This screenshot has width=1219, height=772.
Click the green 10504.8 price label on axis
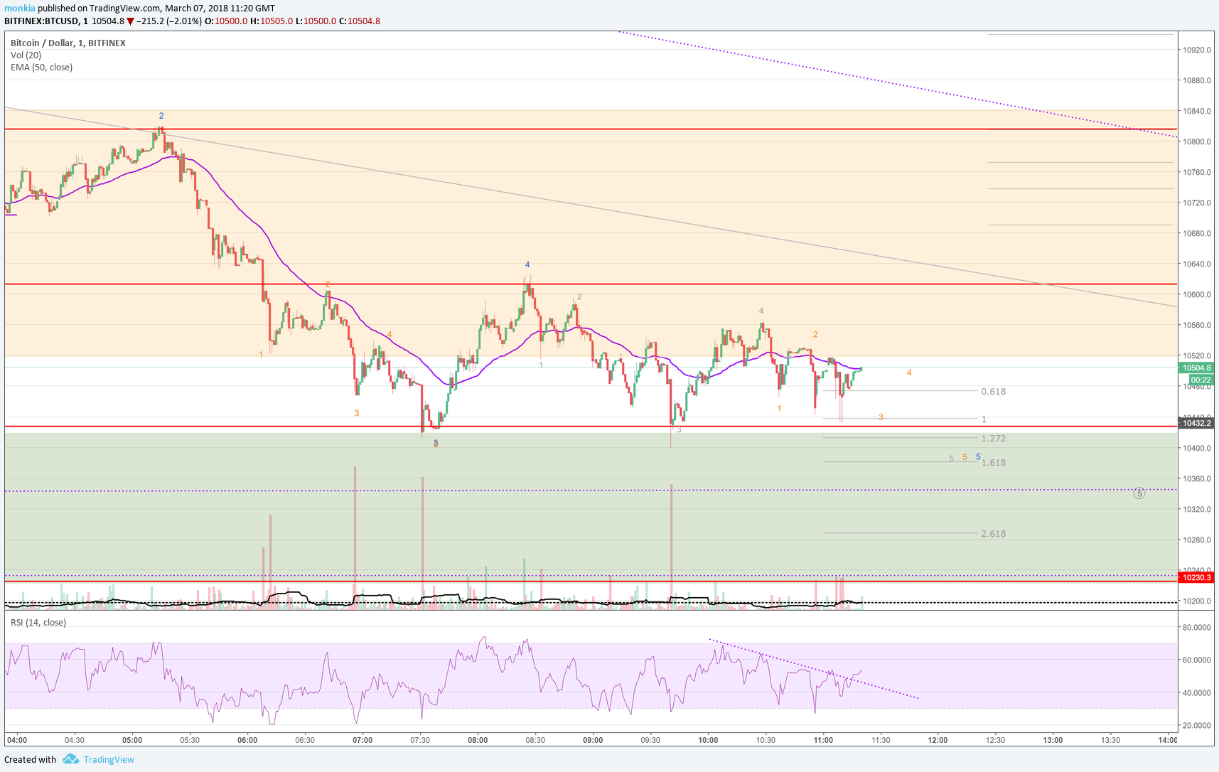click(1197, 368)
